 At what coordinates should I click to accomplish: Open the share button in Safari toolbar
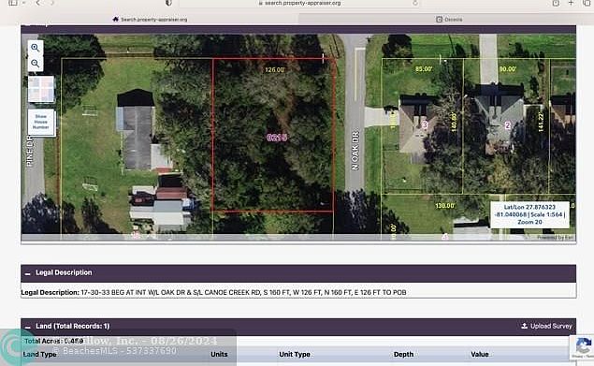(x=556, y=3)
